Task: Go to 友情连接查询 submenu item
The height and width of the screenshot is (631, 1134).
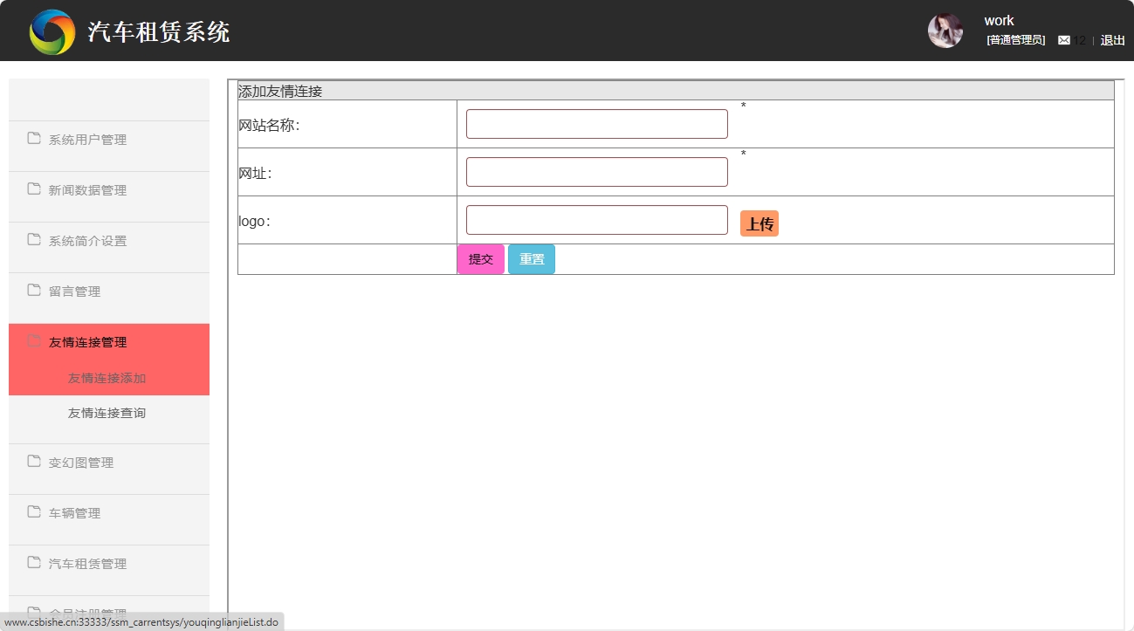Action: tap(107, 413)
